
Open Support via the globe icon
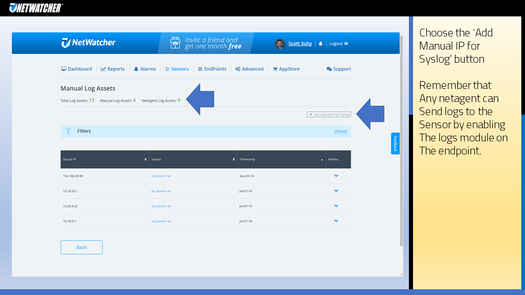pos(329,69)
